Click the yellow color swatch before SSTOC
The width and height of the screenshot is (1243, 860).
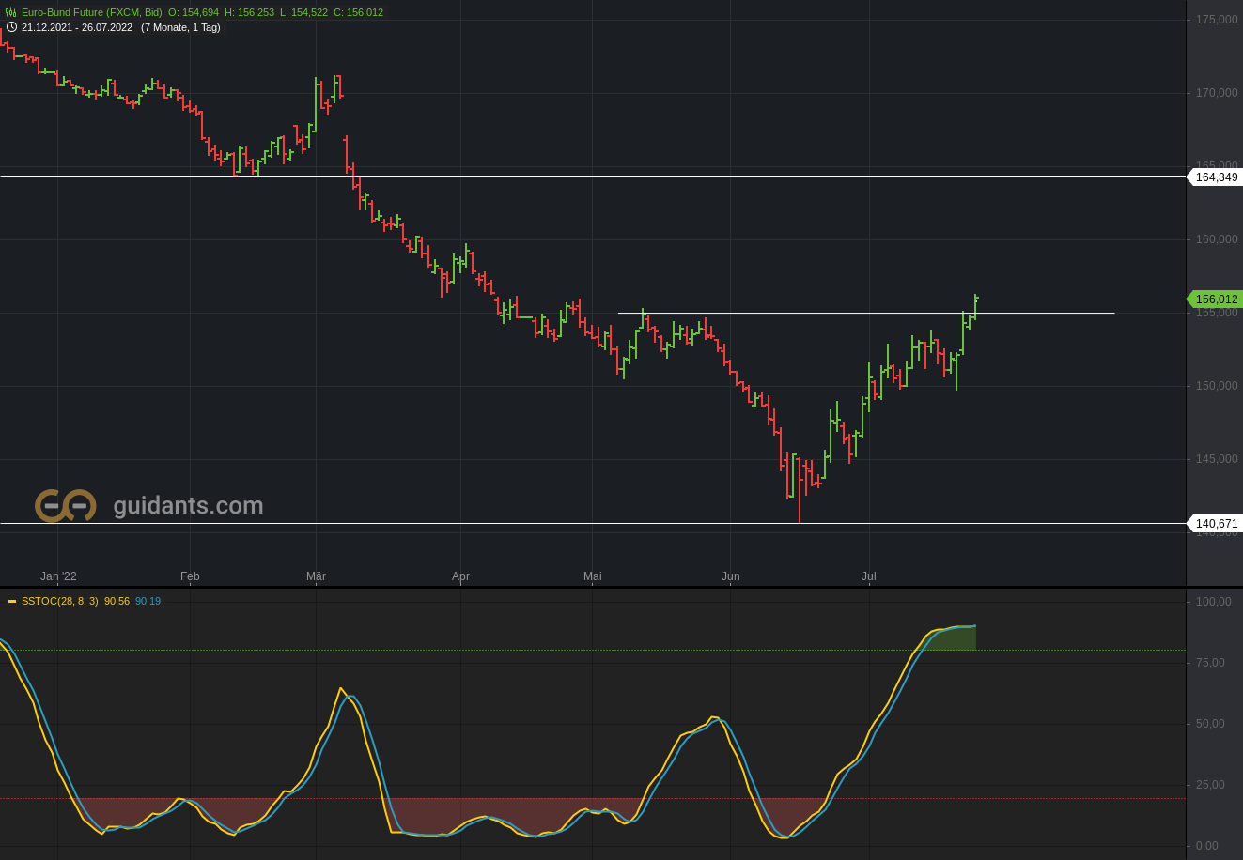[x=12, y=601]
